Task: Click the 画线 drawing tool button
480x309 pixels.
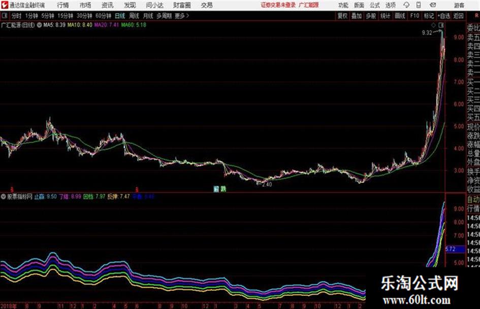Action: tap(400, 16)
